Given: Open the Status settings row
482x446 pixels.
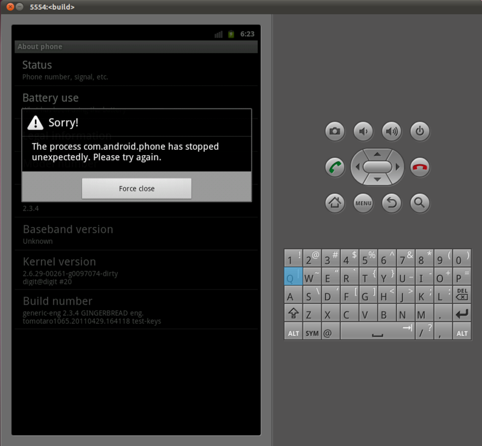Looking at the screenshot, I should tap(136, 69).
